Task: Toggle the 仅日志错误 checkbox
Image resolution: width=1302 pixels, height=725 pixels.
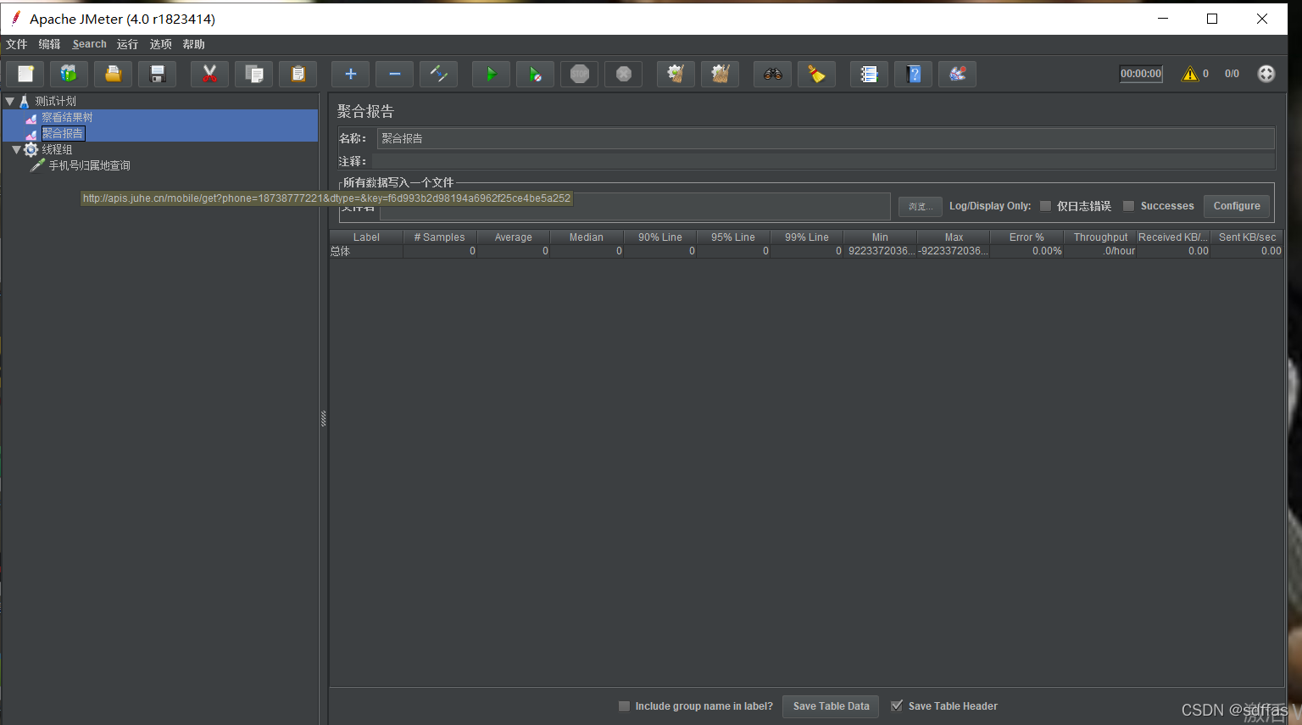Action: [1045, 206]
